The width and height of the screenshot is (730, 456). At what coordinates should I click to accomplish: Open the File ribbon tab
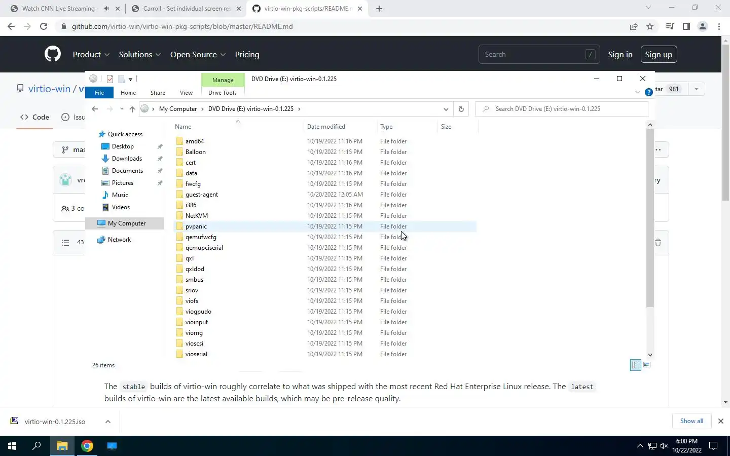99,93
